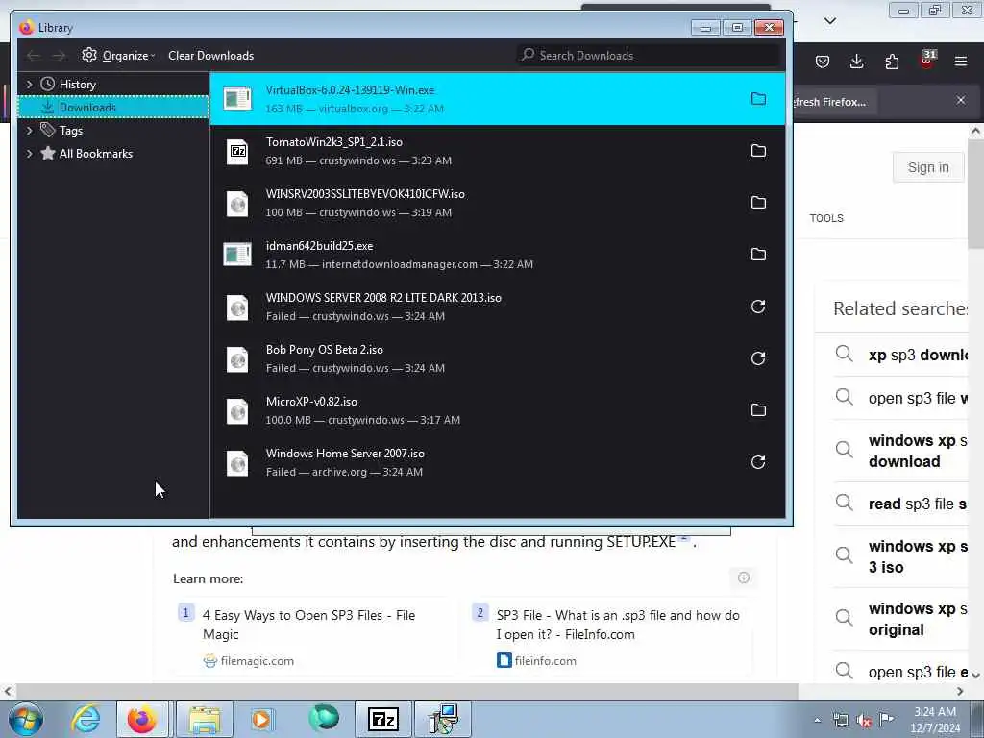Go forward using Library forward arrow
The width and height of the screenshot is (984, 738).
tap(59, 56)
